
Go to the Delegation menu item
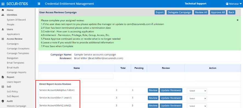[13, 58]
